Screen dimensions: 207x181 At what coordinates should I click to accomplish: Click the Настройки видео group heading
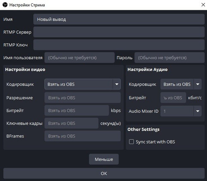click(25, 69)
